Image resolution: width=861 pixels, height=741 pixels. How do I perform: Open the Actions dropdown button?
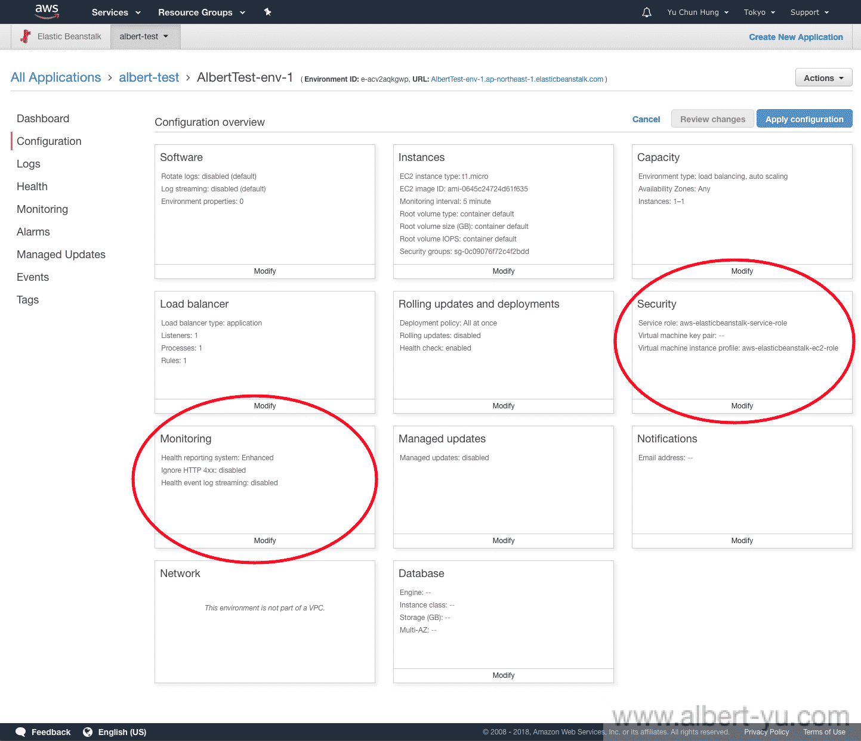823,77
